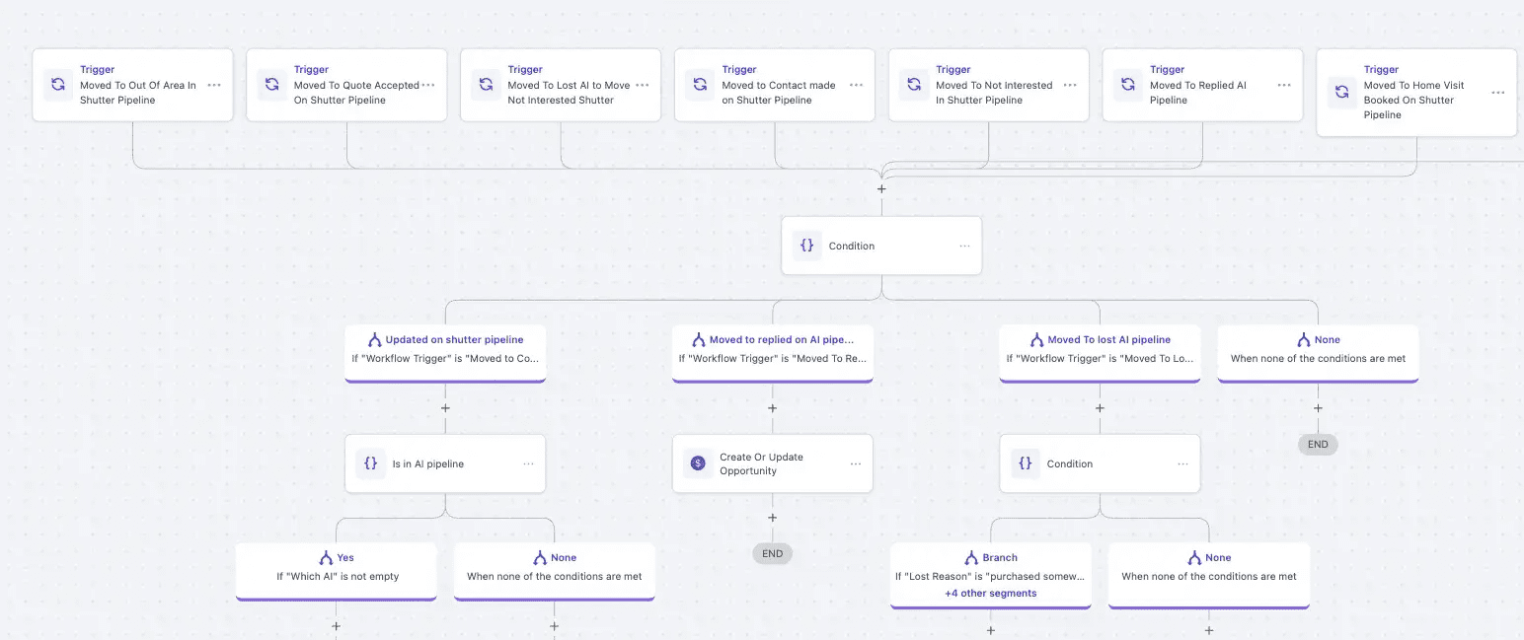The height and width of the screenshot is (640, 1524).
Task: Open options menu for Create Or Update Opportunity
Action: click(855, 463)
